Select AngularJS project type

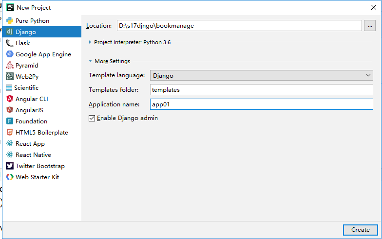(x=42, y=110)
